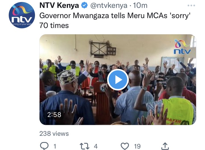Open the Governor Mwangaza tweet text
205x150 pixels.
pyautogui.click(x=114, y=21)
